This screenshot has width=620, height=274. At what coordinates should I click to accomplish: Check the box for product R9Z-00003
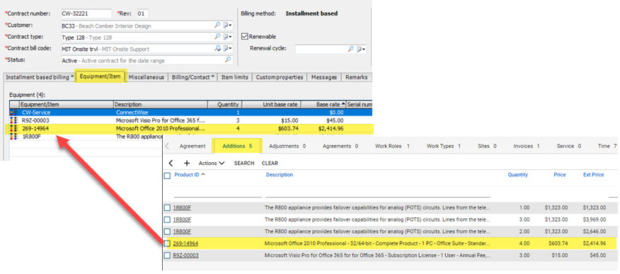coord(167,256)
